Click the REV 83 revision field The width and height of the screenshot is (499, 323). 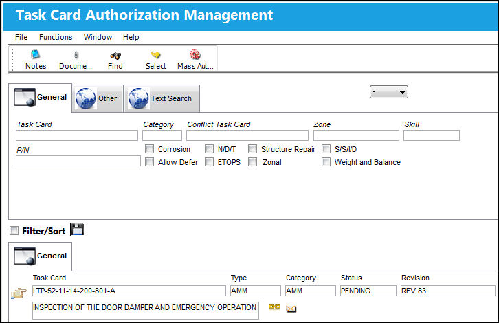tap(447, 291)
